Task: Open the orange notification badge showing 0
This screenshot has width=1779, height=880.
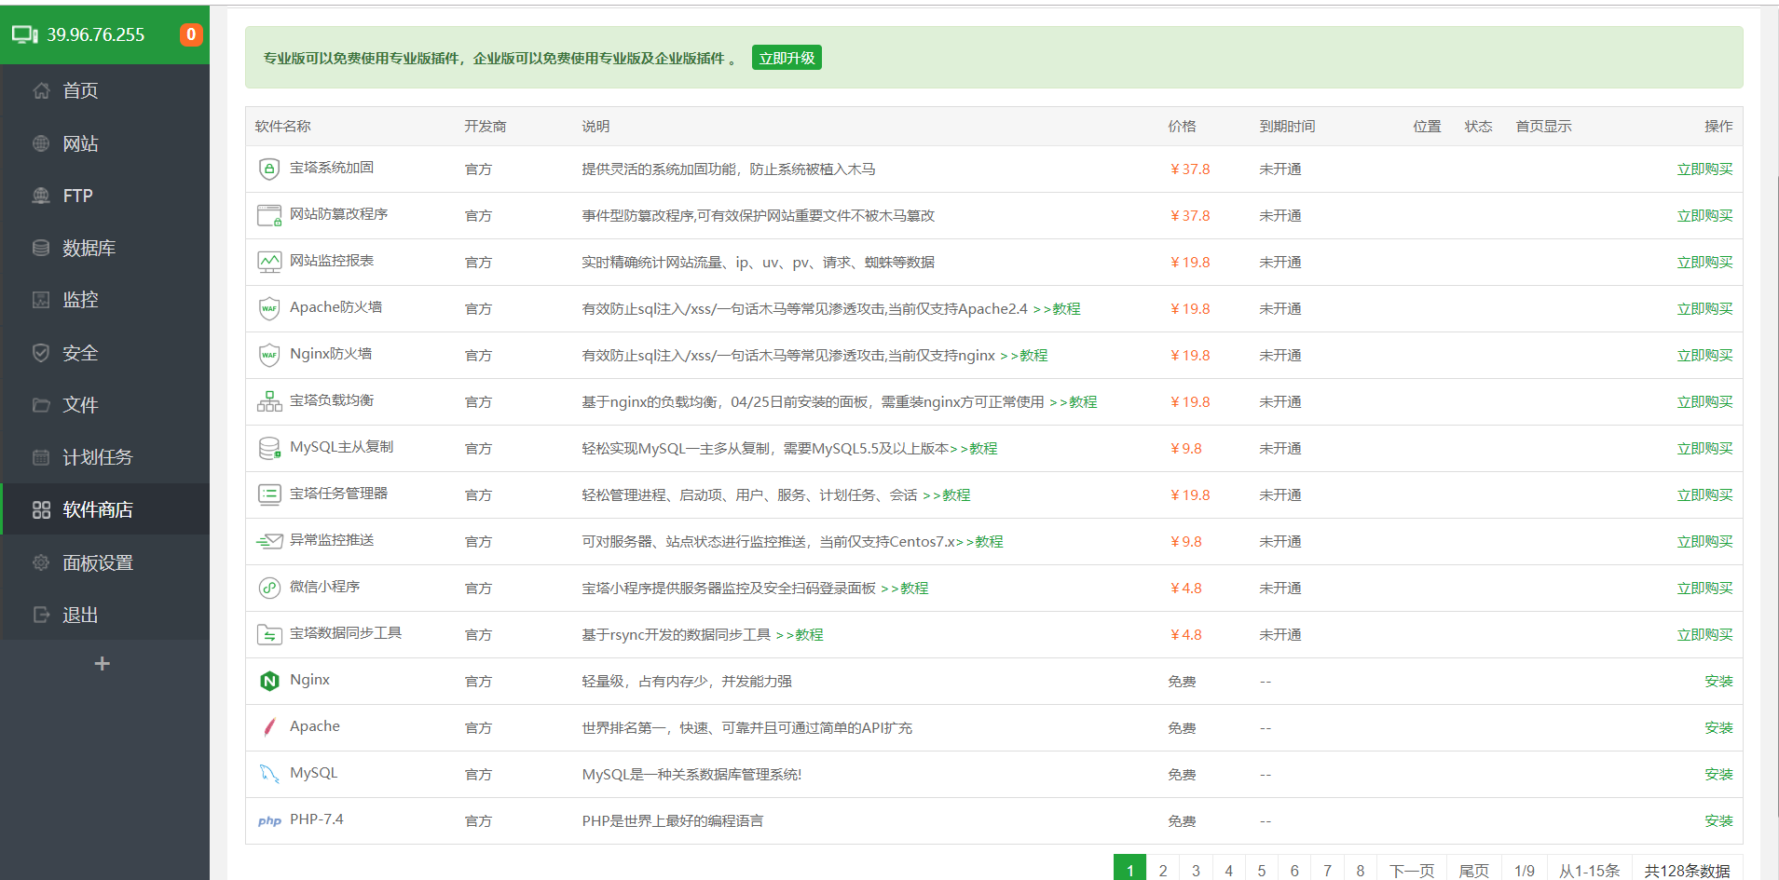Action: tap(191, 34)
